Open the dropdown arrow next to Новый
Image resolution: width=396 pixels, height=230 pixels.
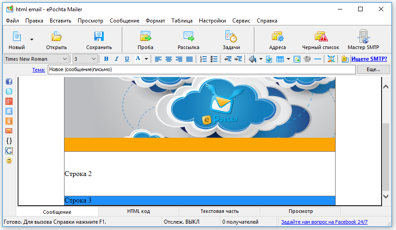click(x=32, y=40)
